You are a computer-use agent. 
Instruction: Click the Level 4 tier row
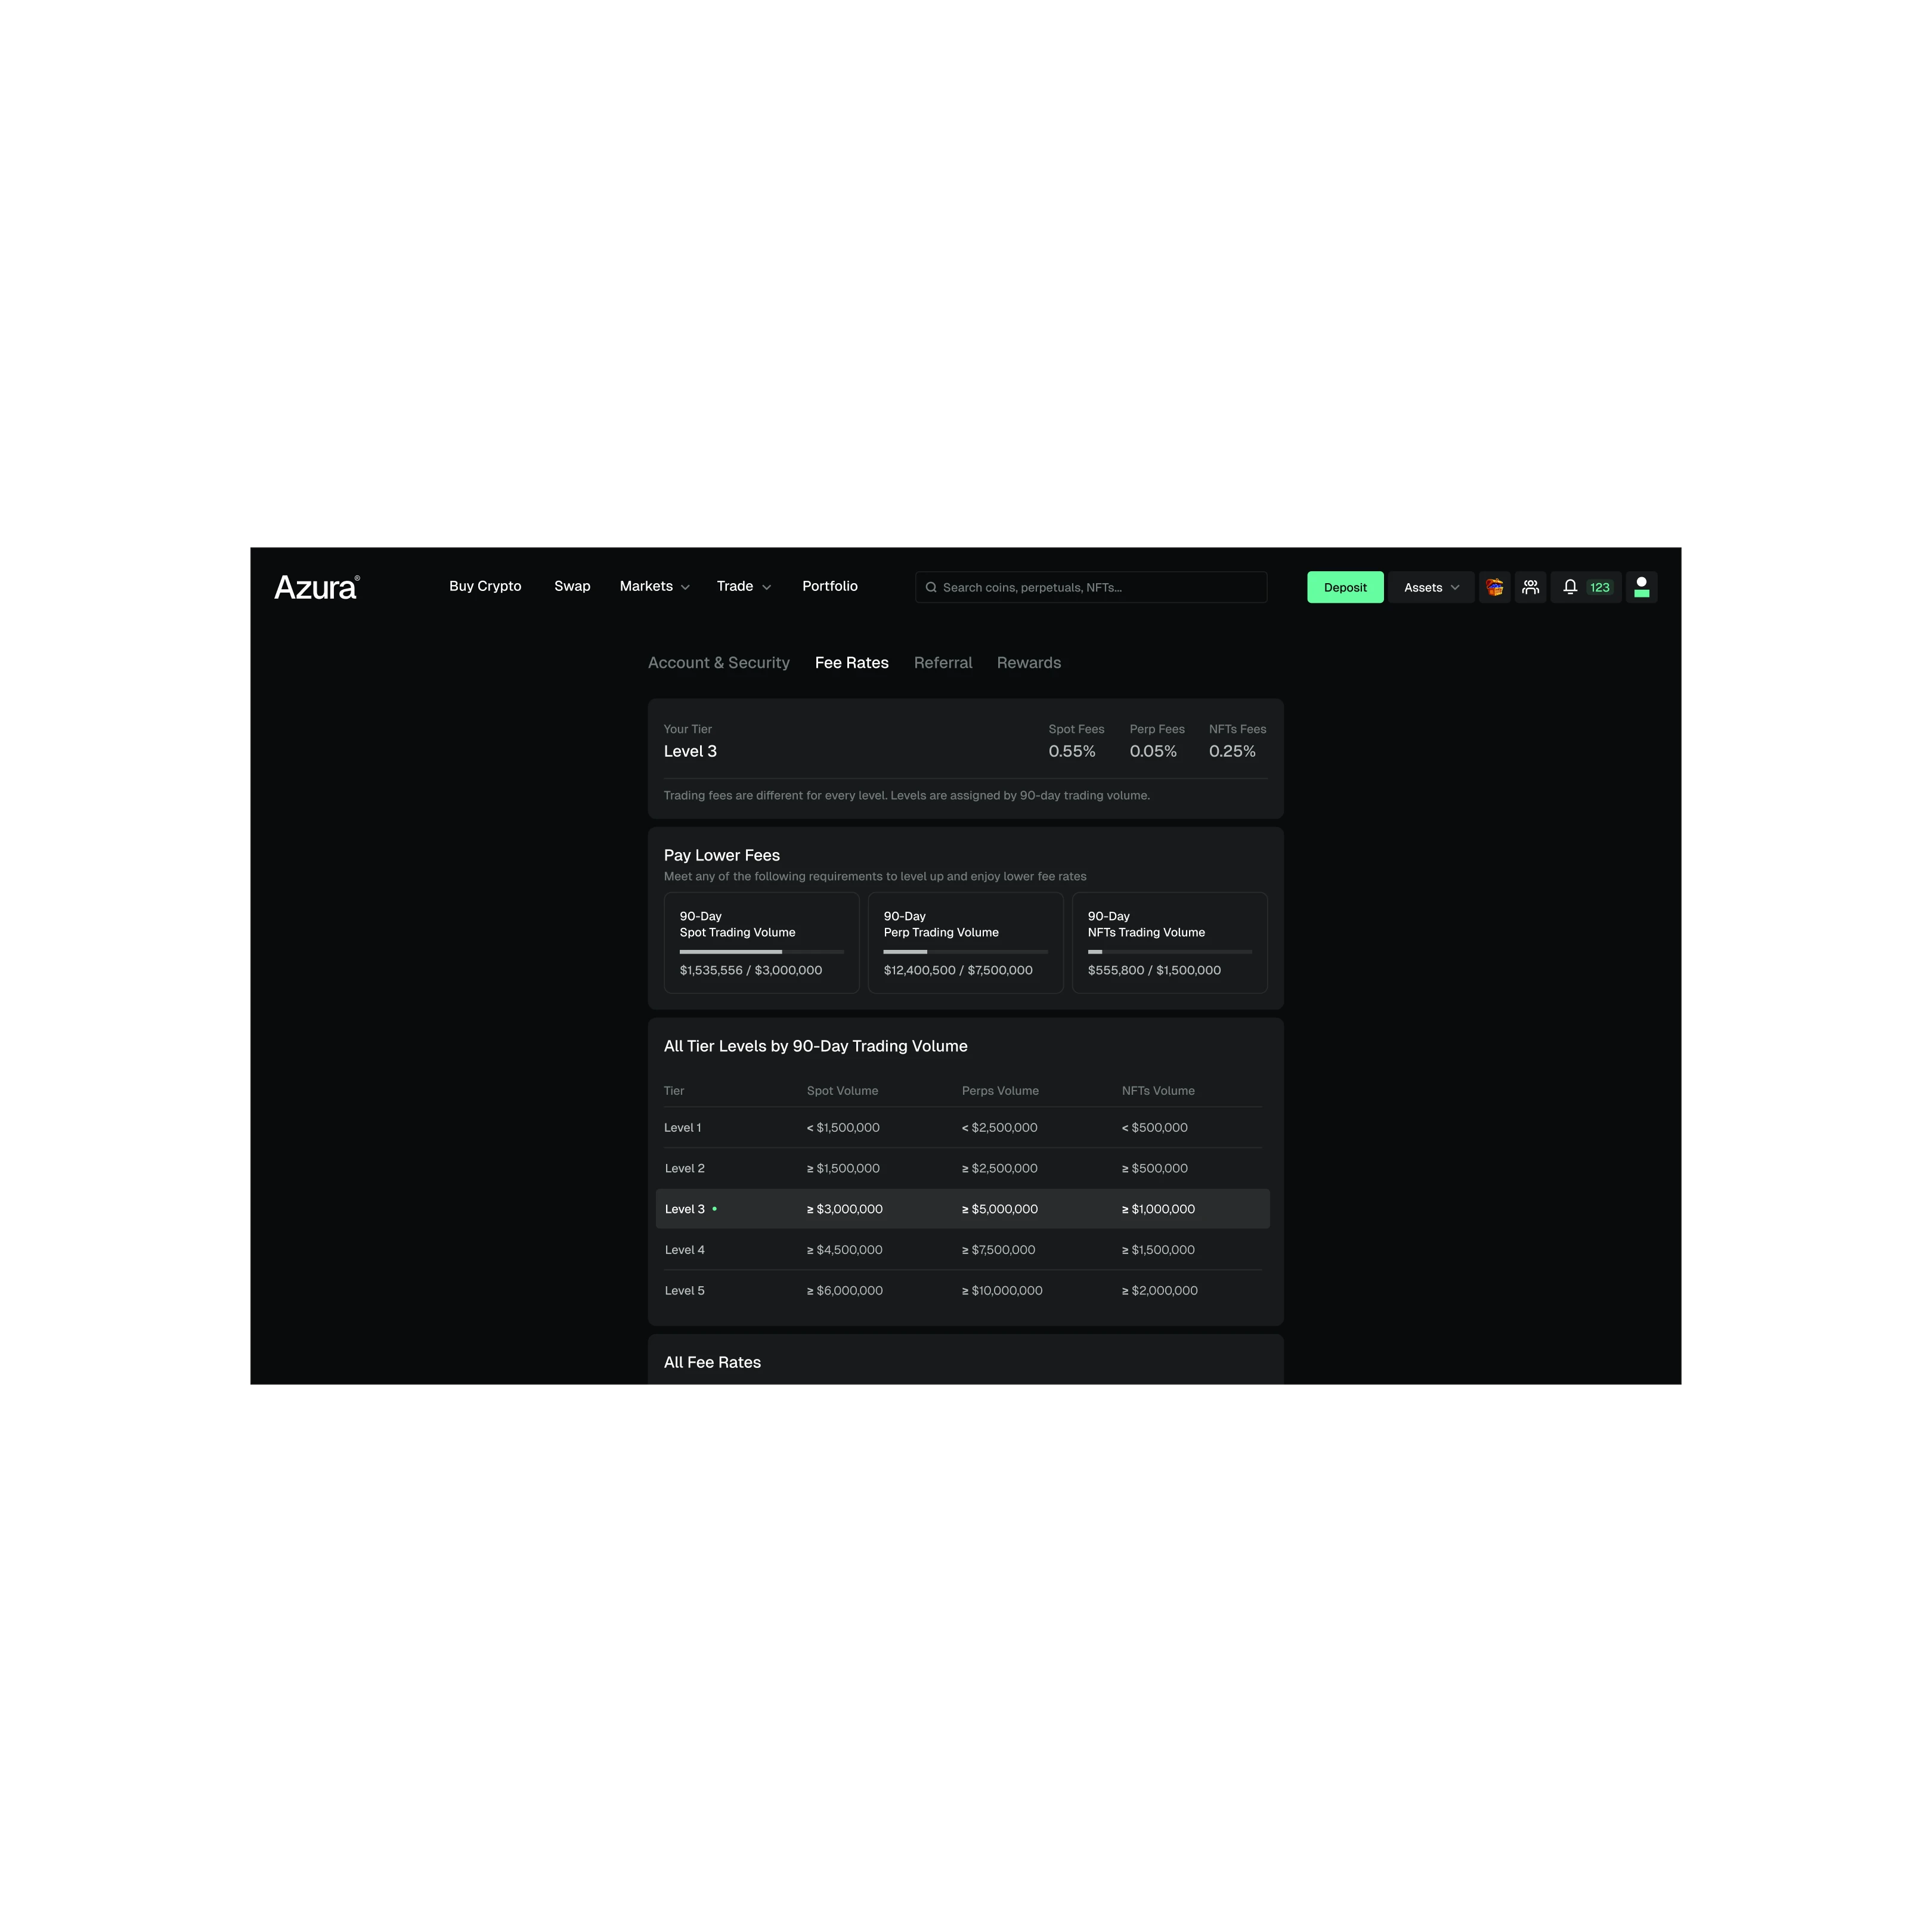pos(962,1250)
